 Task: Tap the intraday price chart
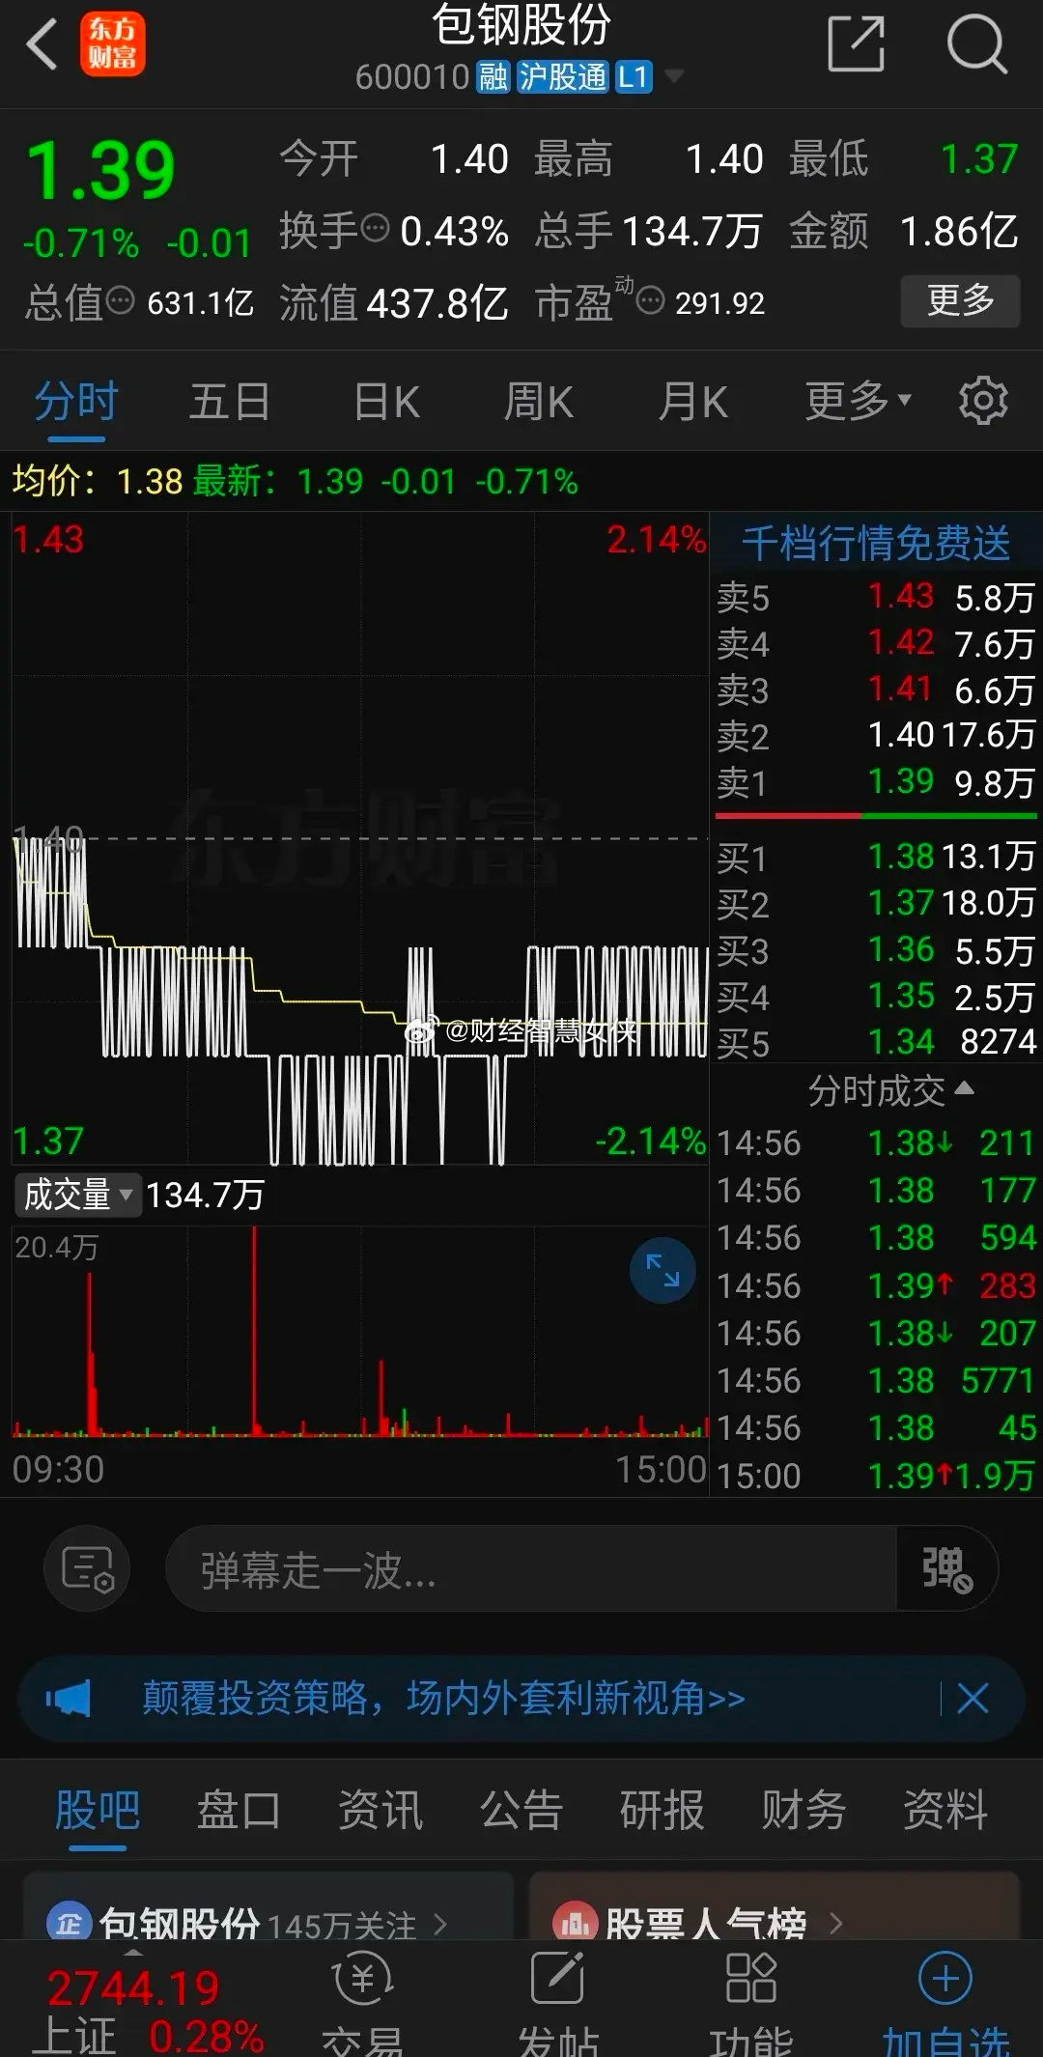pyautogui.click(x=359, y=838)
